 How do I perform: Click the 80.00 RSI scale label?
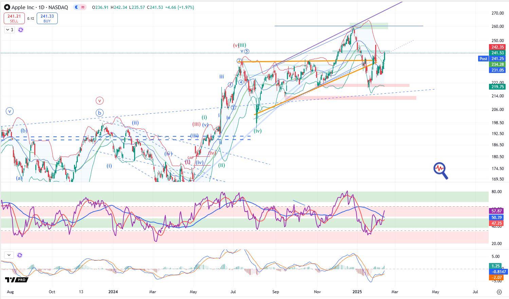(x=496, y=192)
